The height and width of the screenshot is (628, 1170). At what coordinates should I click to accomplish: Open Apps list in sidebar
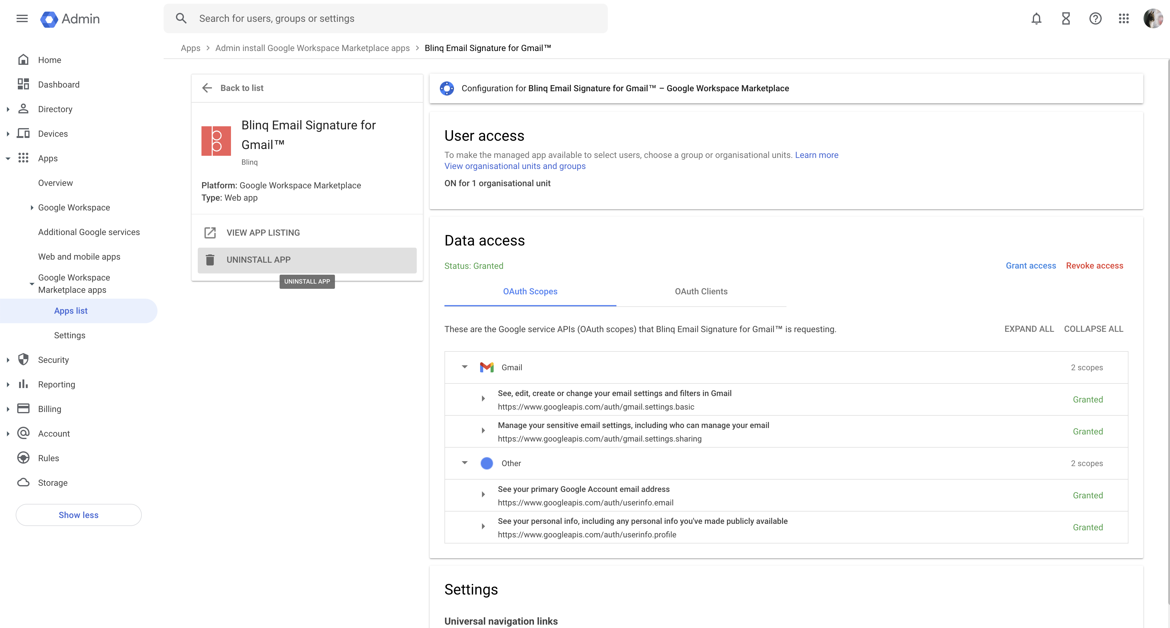[78, 311]
